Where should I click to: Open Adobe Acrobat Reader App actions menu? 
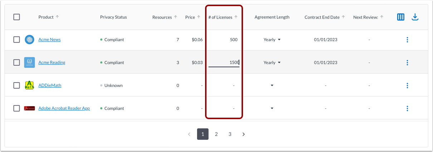(407, 108)
